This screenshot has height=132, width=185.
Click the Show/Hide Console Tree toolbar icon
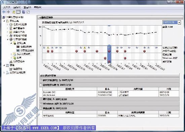pos(18,12)
